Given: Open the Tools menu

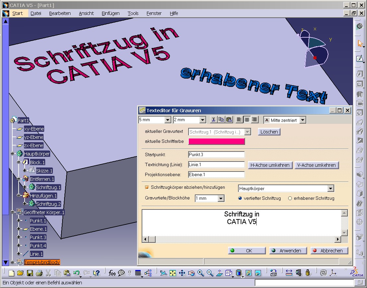Looking at the screenshot, I should pos(133,13).
